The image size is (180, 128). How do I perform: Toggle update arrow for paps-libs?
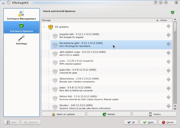coord(168,71)
